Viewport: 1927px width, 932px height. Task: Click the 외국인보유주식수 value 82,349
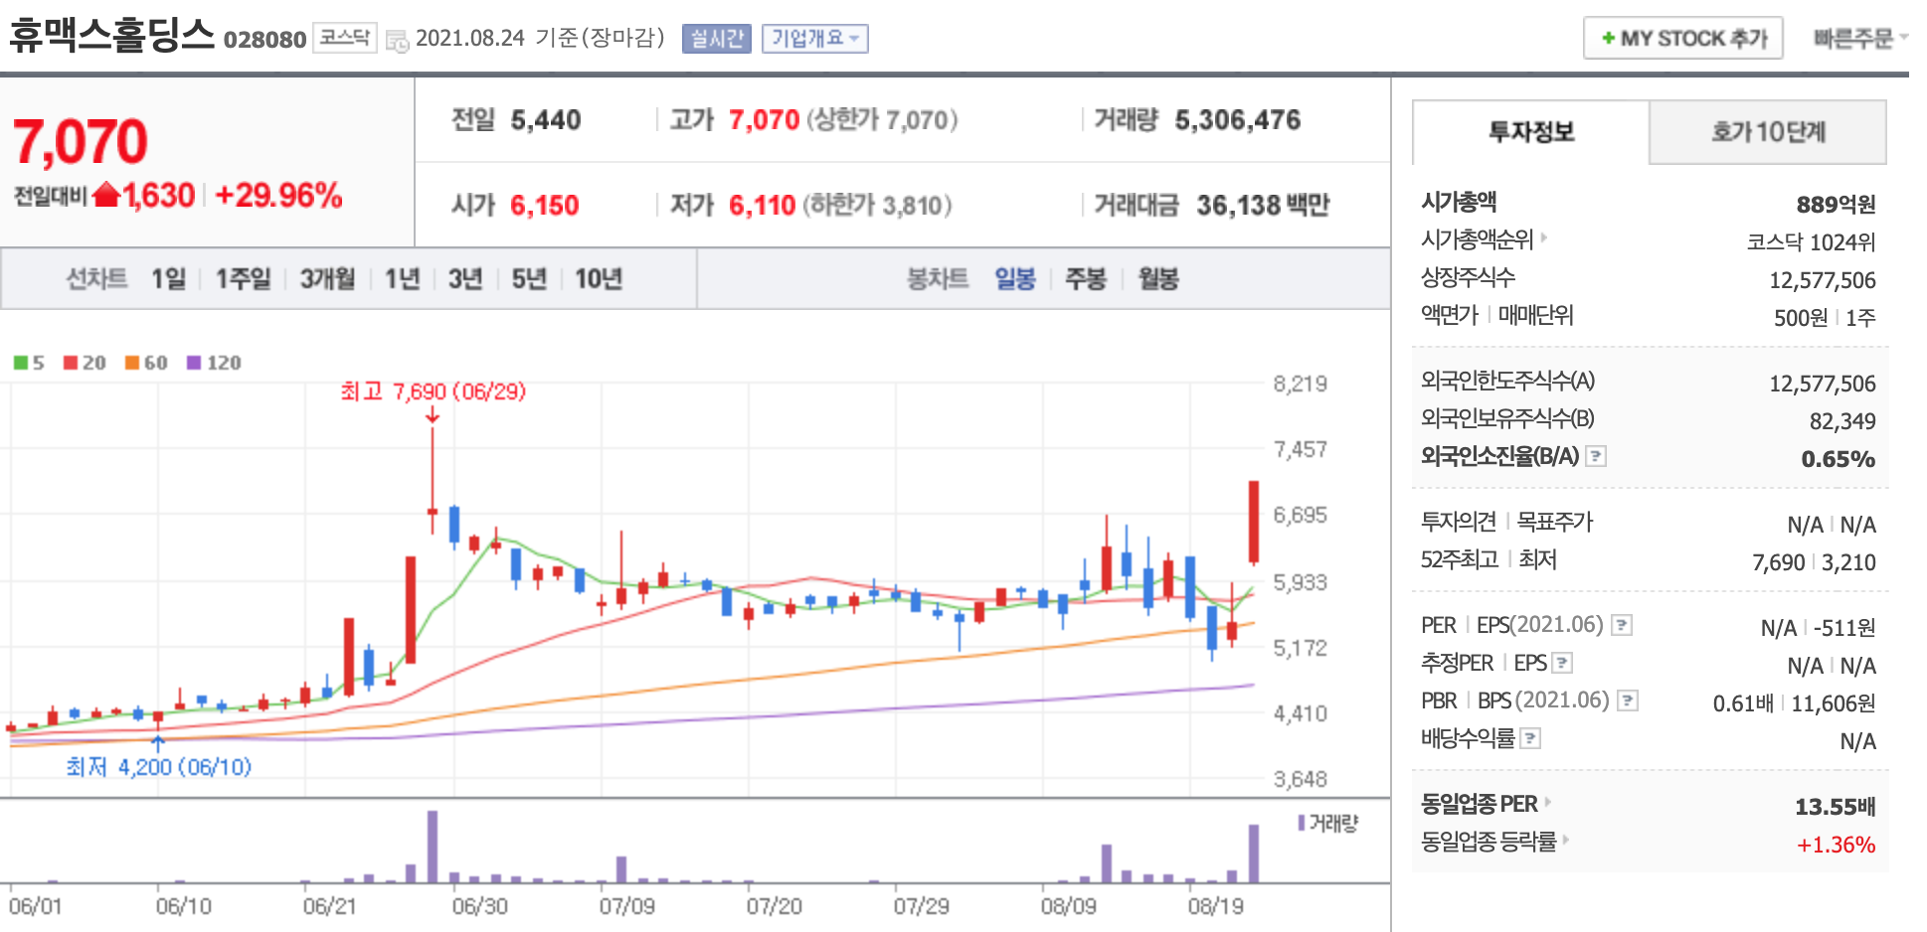coord(1842,422)
